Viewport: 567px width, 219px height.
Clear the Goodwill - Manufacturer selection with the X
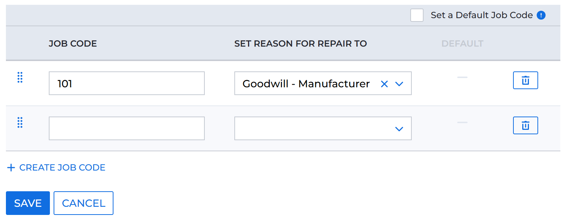[384, 84]
